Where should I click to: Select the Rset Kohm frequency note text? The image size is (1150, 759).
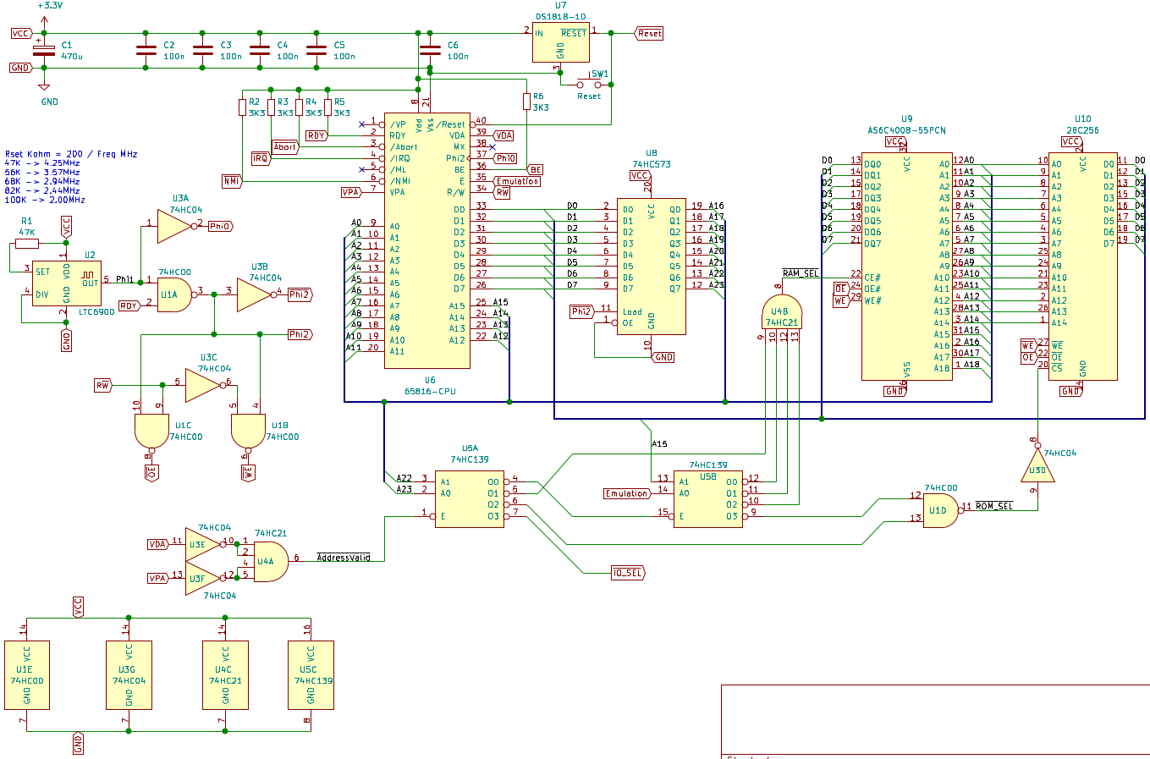tap(70, 177)
